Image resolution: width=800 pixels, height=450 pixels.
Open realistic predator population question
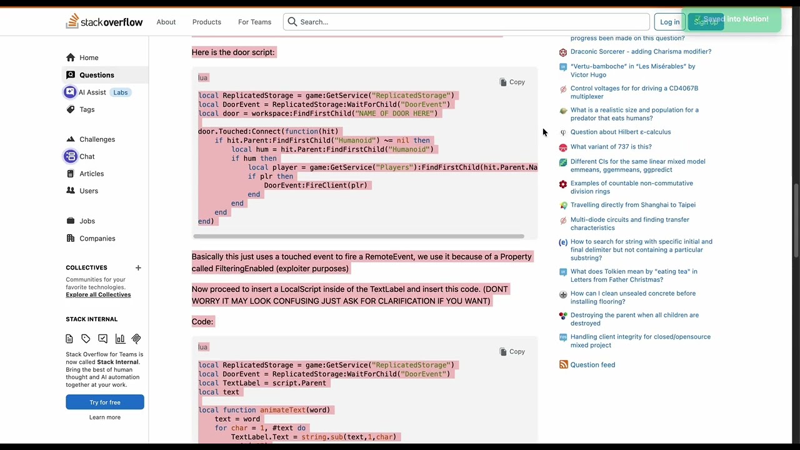coord(634,114)
